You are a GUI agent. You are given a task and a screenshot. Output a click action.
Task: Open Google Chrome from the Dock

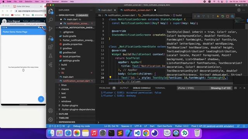pyautogui.click(x=146, y=133)
